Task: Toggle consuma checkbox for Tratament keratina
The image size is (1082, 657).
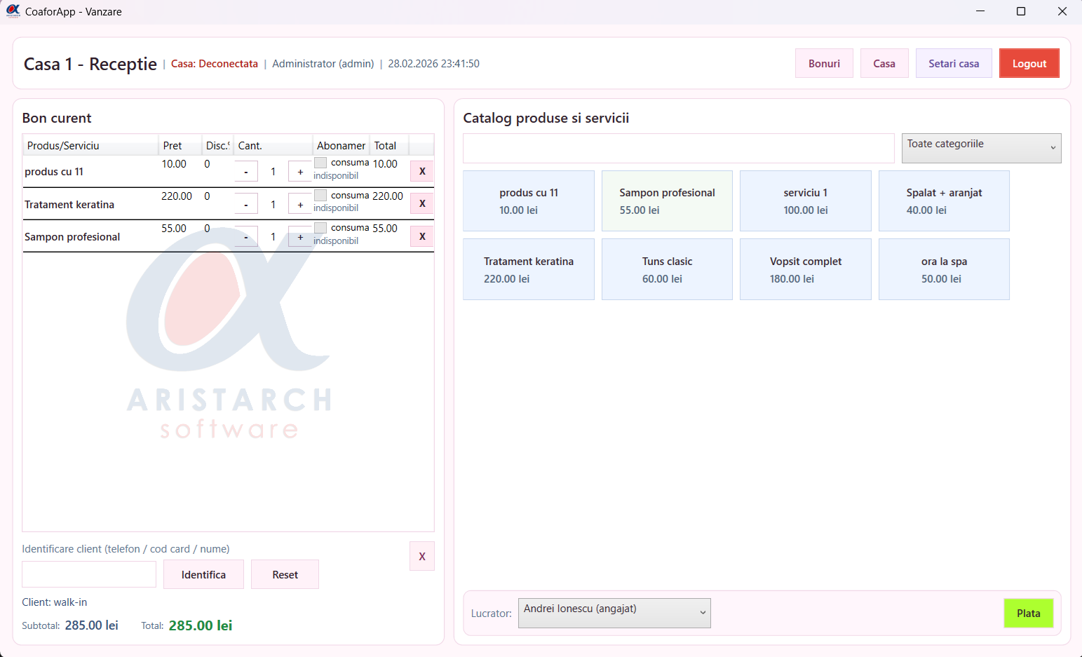Action: click(x=320, y=195)
